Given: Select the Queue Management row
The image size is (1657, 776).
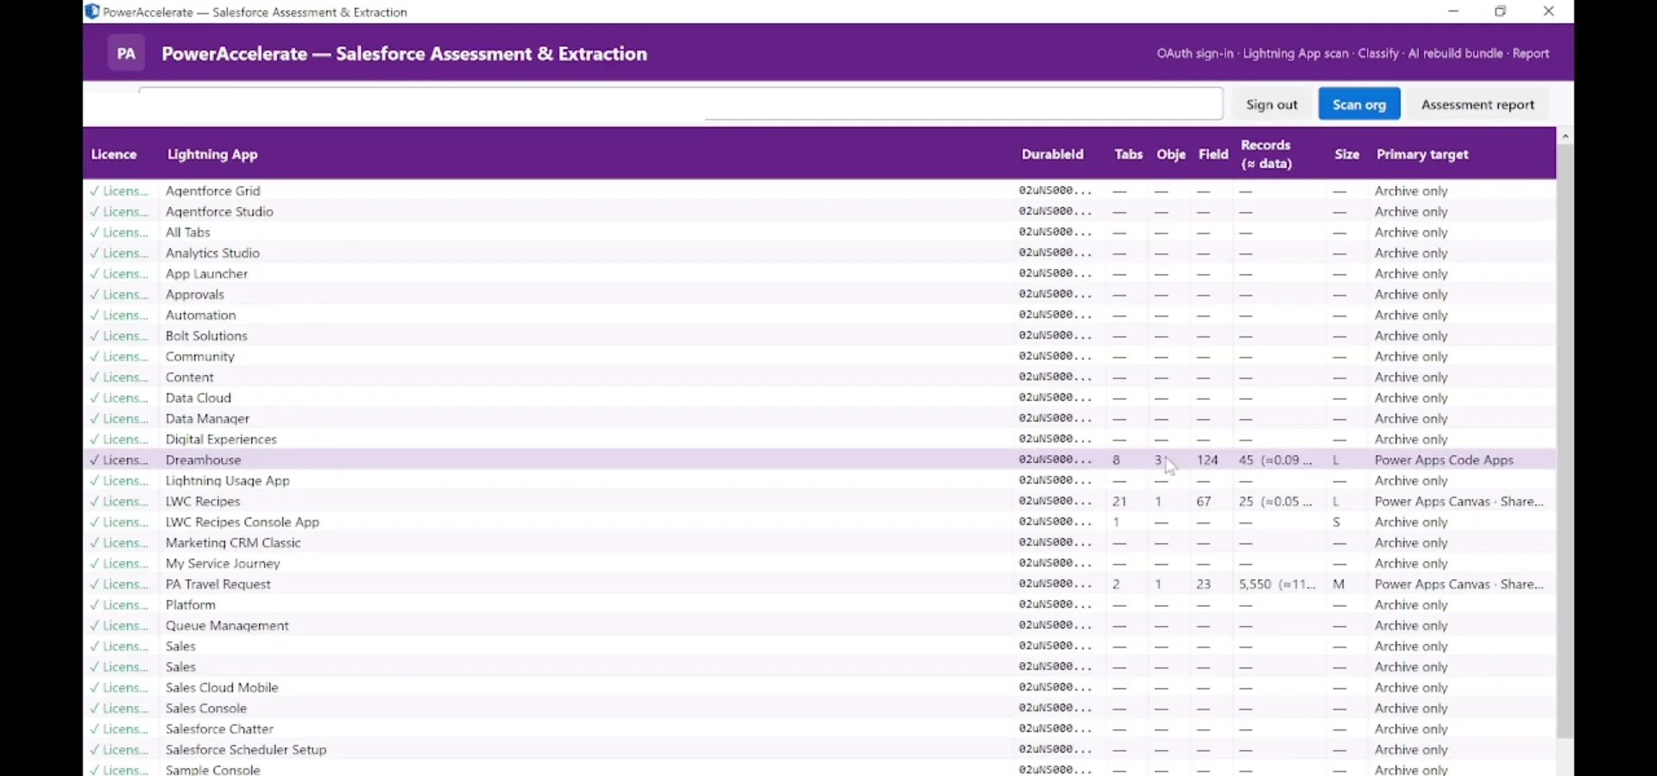Looking at the screenshot, I should 820,625.
